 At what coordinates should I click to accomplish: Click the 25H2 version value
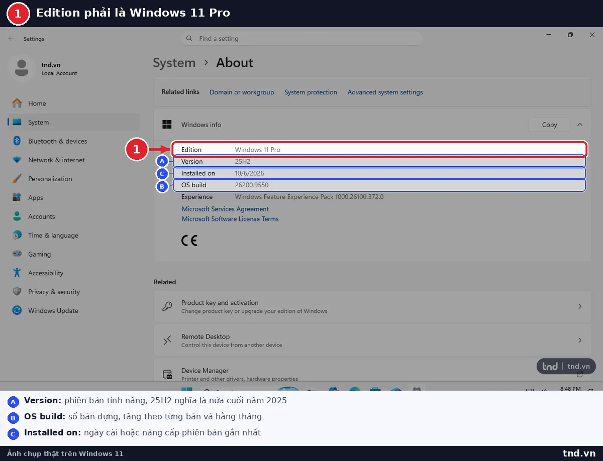(x=243, y=162)
